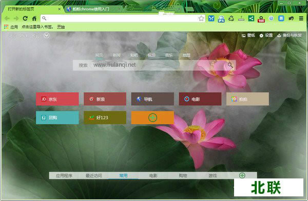Image resolution: width=308 pixels, height=201 pixels.
Task: Open the 壁纸 wallpaper option
Action: pos(248,35)
